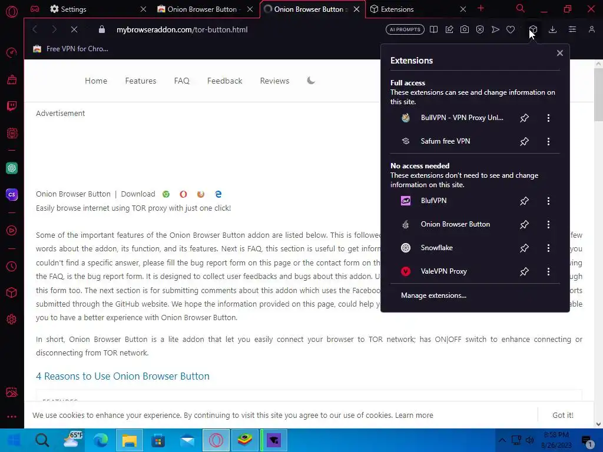603x452 pixels.
Task: Click the heart bookmark icon in toolbar
Action: click(x=511, y=29)
